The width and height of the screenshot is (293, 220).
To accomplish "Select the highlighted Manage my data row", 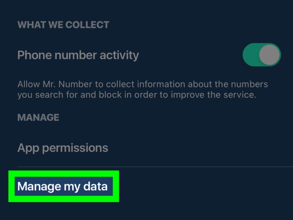I will [64, 186].
